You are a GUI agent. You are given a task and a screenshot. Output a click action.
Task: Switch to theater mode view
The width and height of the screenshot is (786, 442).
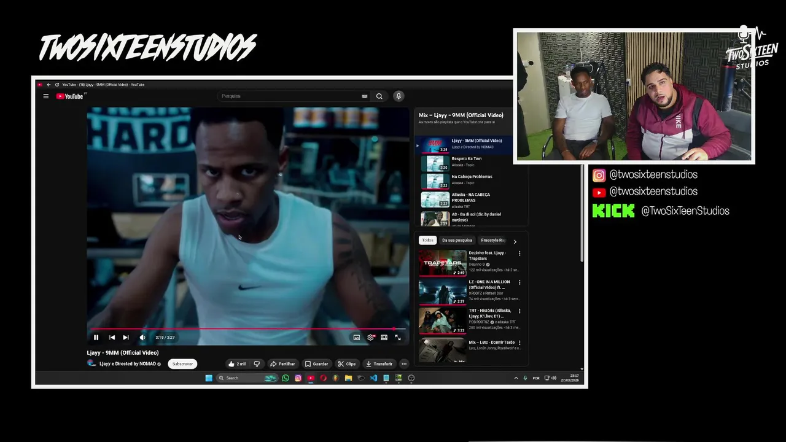click(384, 337)
